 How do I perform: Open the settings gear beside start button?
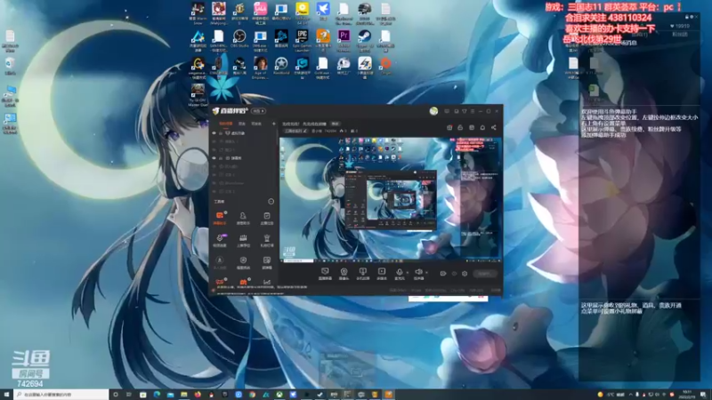pyautogui.click(x=465, y=274)
